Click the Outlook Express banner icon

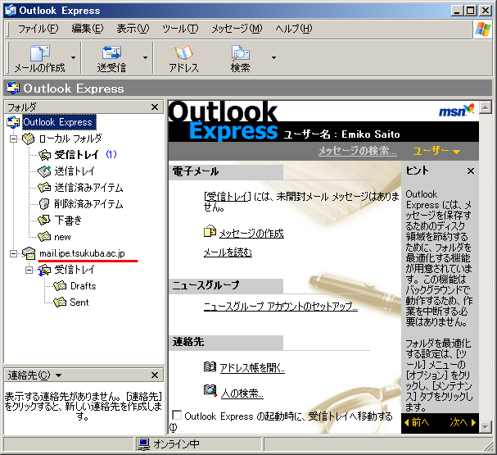(x=13, y=88)
